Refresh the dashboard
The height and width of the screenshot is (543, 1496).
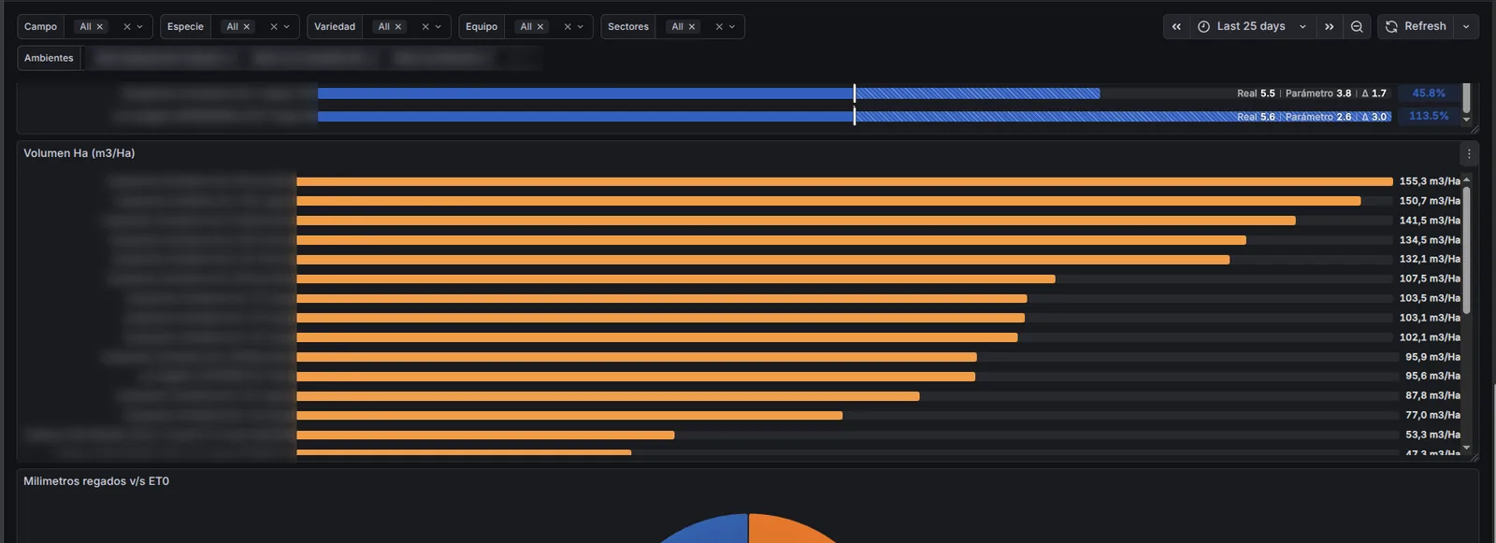click(1416, 27)
